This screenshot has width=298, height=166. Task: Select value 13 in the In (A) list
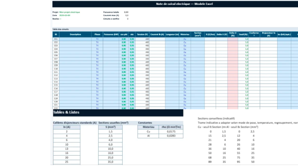coord(67,149)
